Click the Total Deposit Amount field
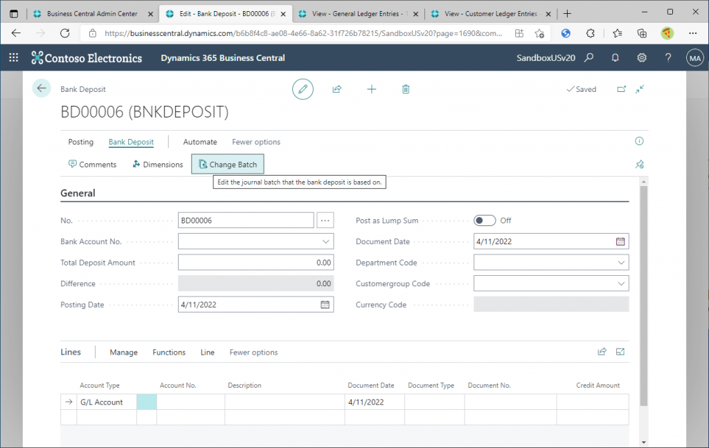 255,263
